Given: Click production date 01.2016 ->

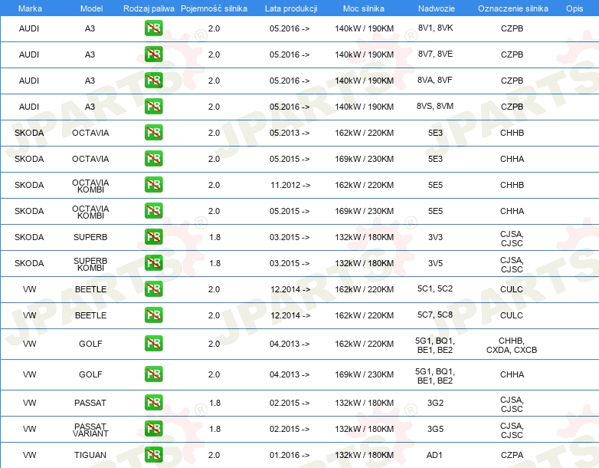Looking at the screenshot, I should 290,455.
